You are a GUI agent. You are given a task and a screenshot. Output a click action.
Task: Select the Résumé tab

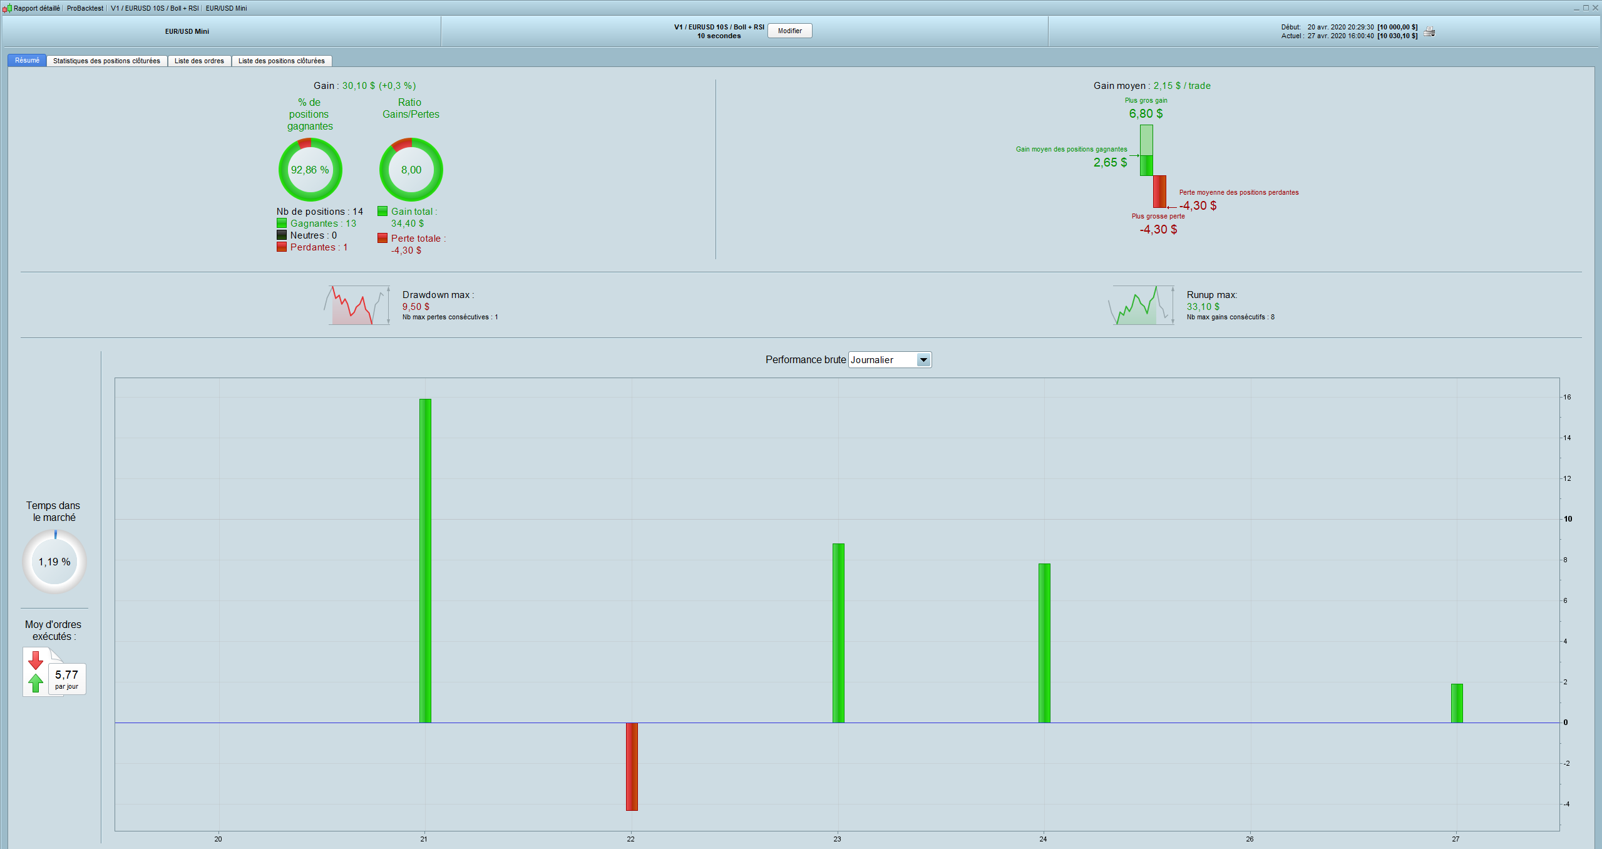coord(27,60)
